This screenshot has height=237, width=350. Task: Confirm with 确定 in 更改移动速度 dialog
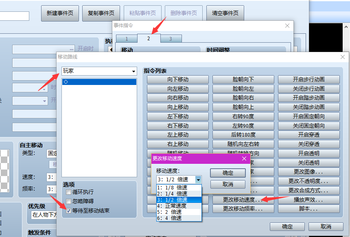(x=228, y=173)
